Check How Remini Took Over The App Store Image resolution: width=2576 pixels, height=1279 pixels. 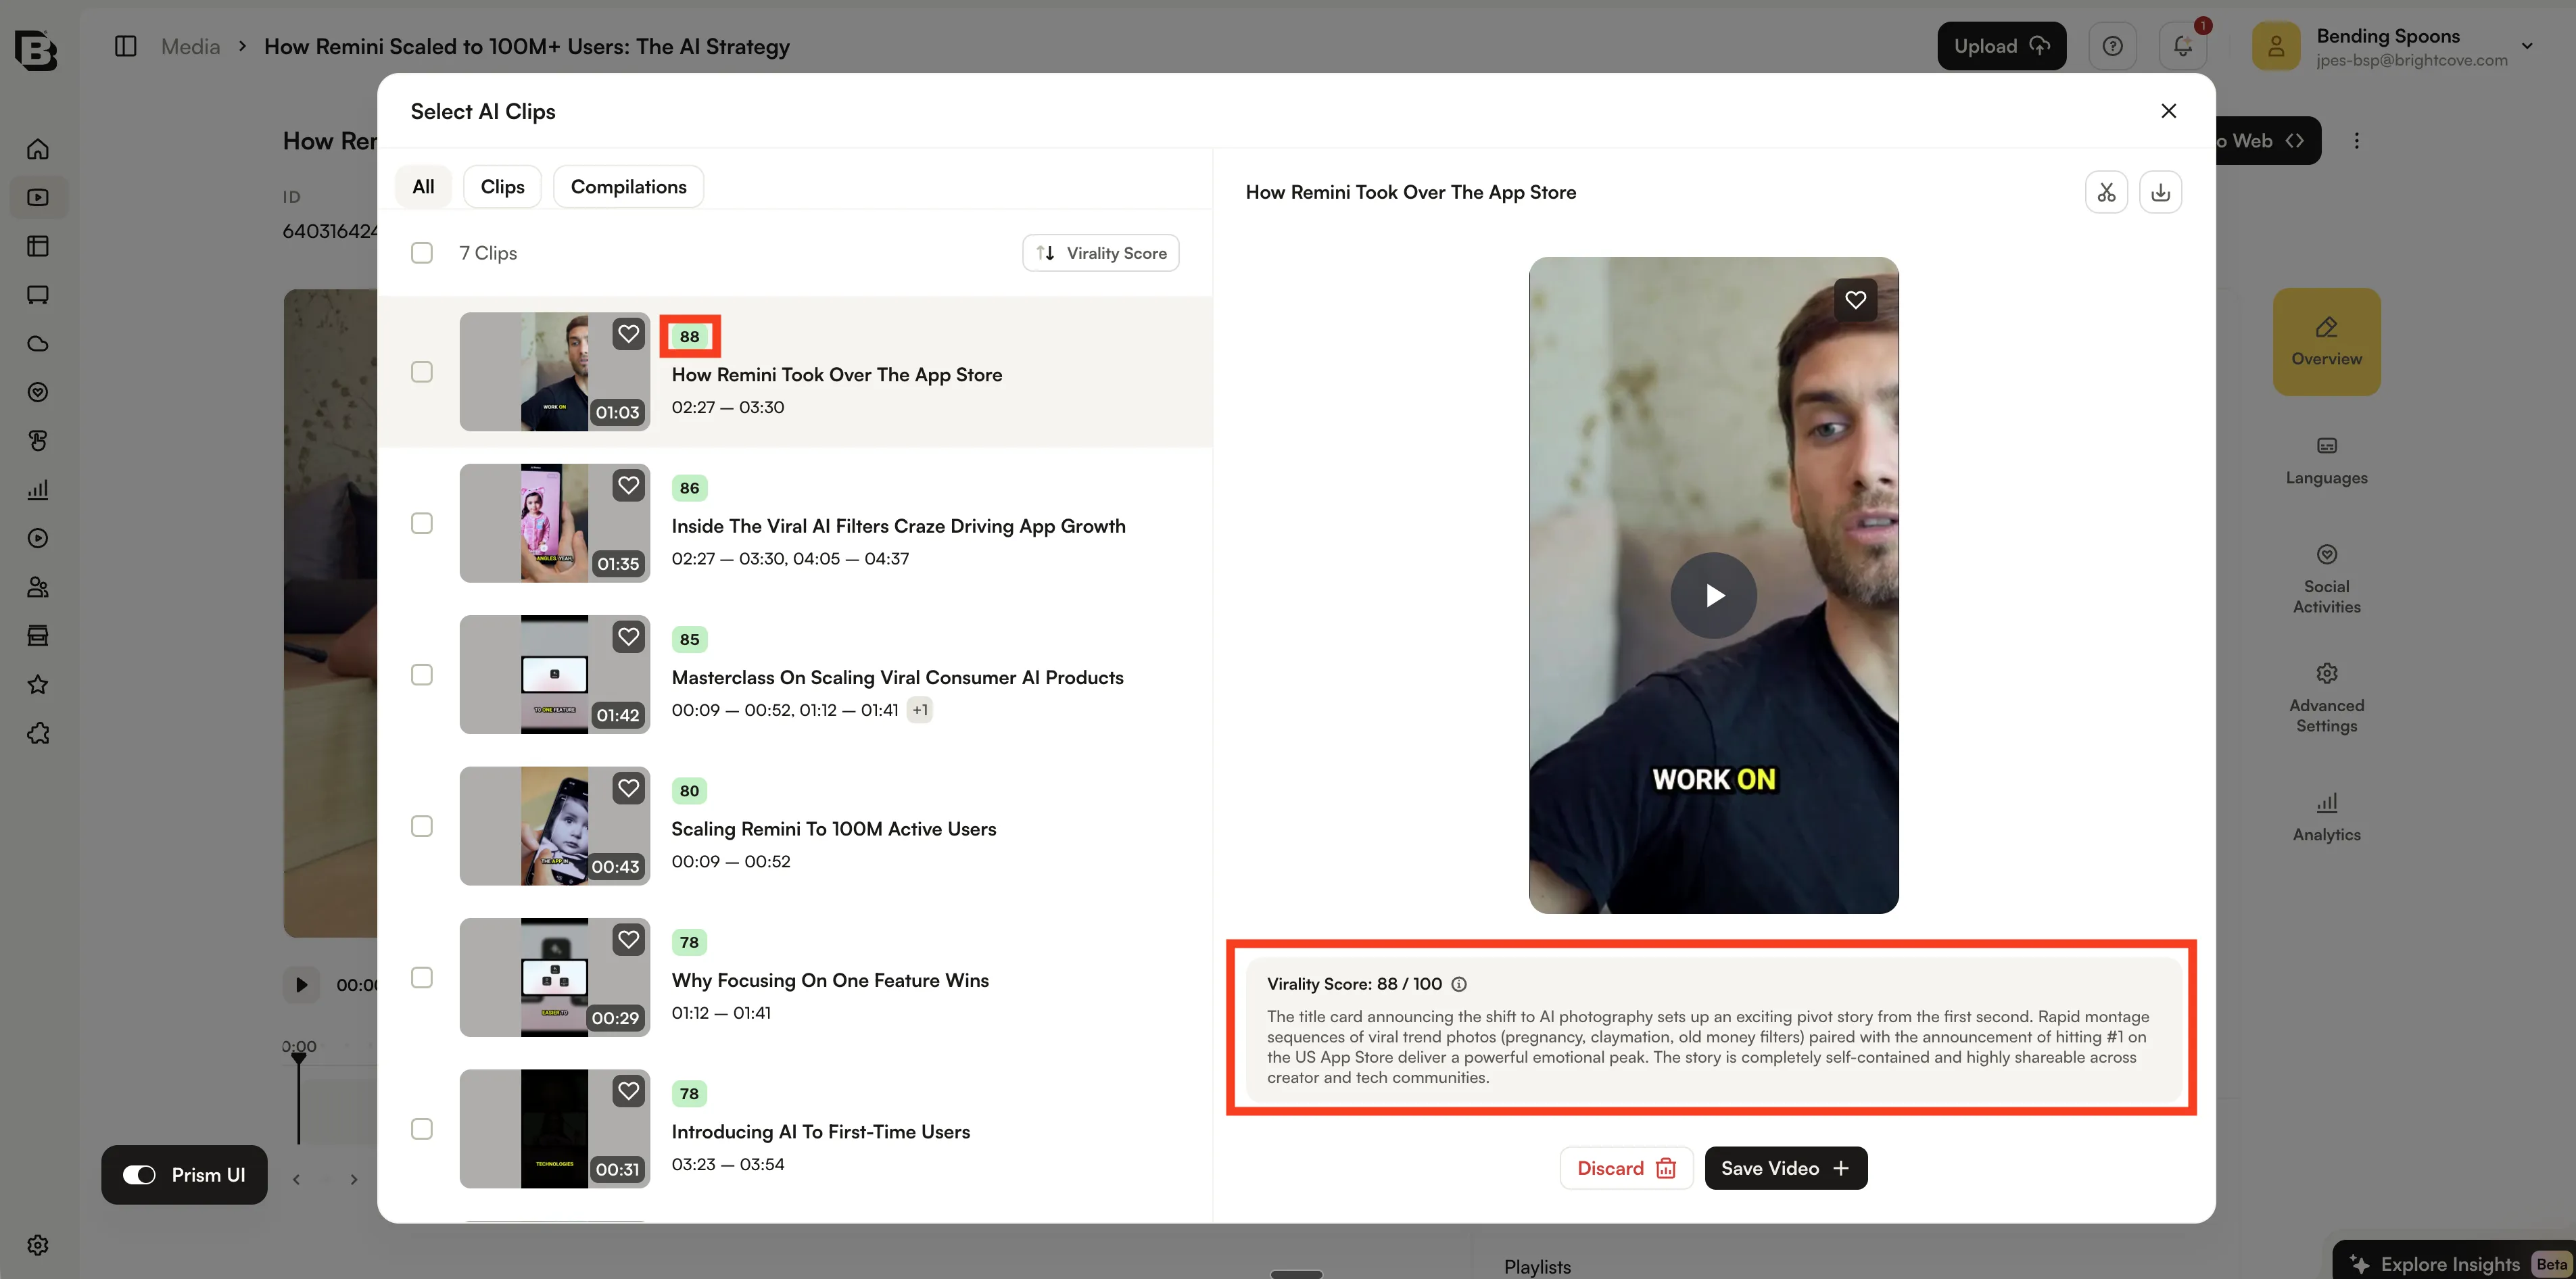[x=422, y=372]
